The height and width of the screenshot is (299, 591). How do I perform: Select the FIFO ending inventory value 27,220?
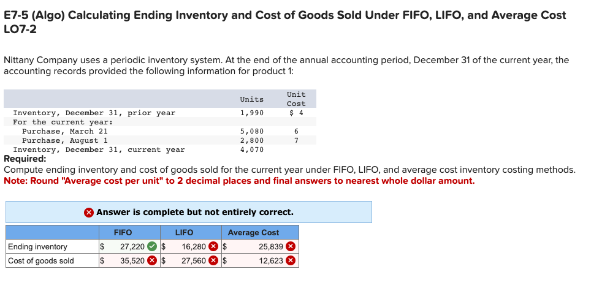pos(132,247)
